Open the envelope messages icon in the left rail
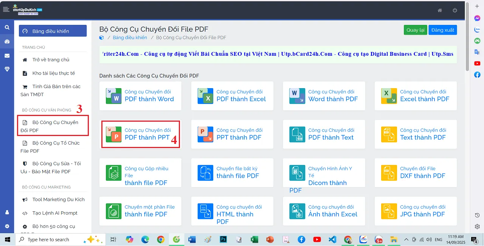Viewport: 484px width, 246px height. (x=7, y=55)
